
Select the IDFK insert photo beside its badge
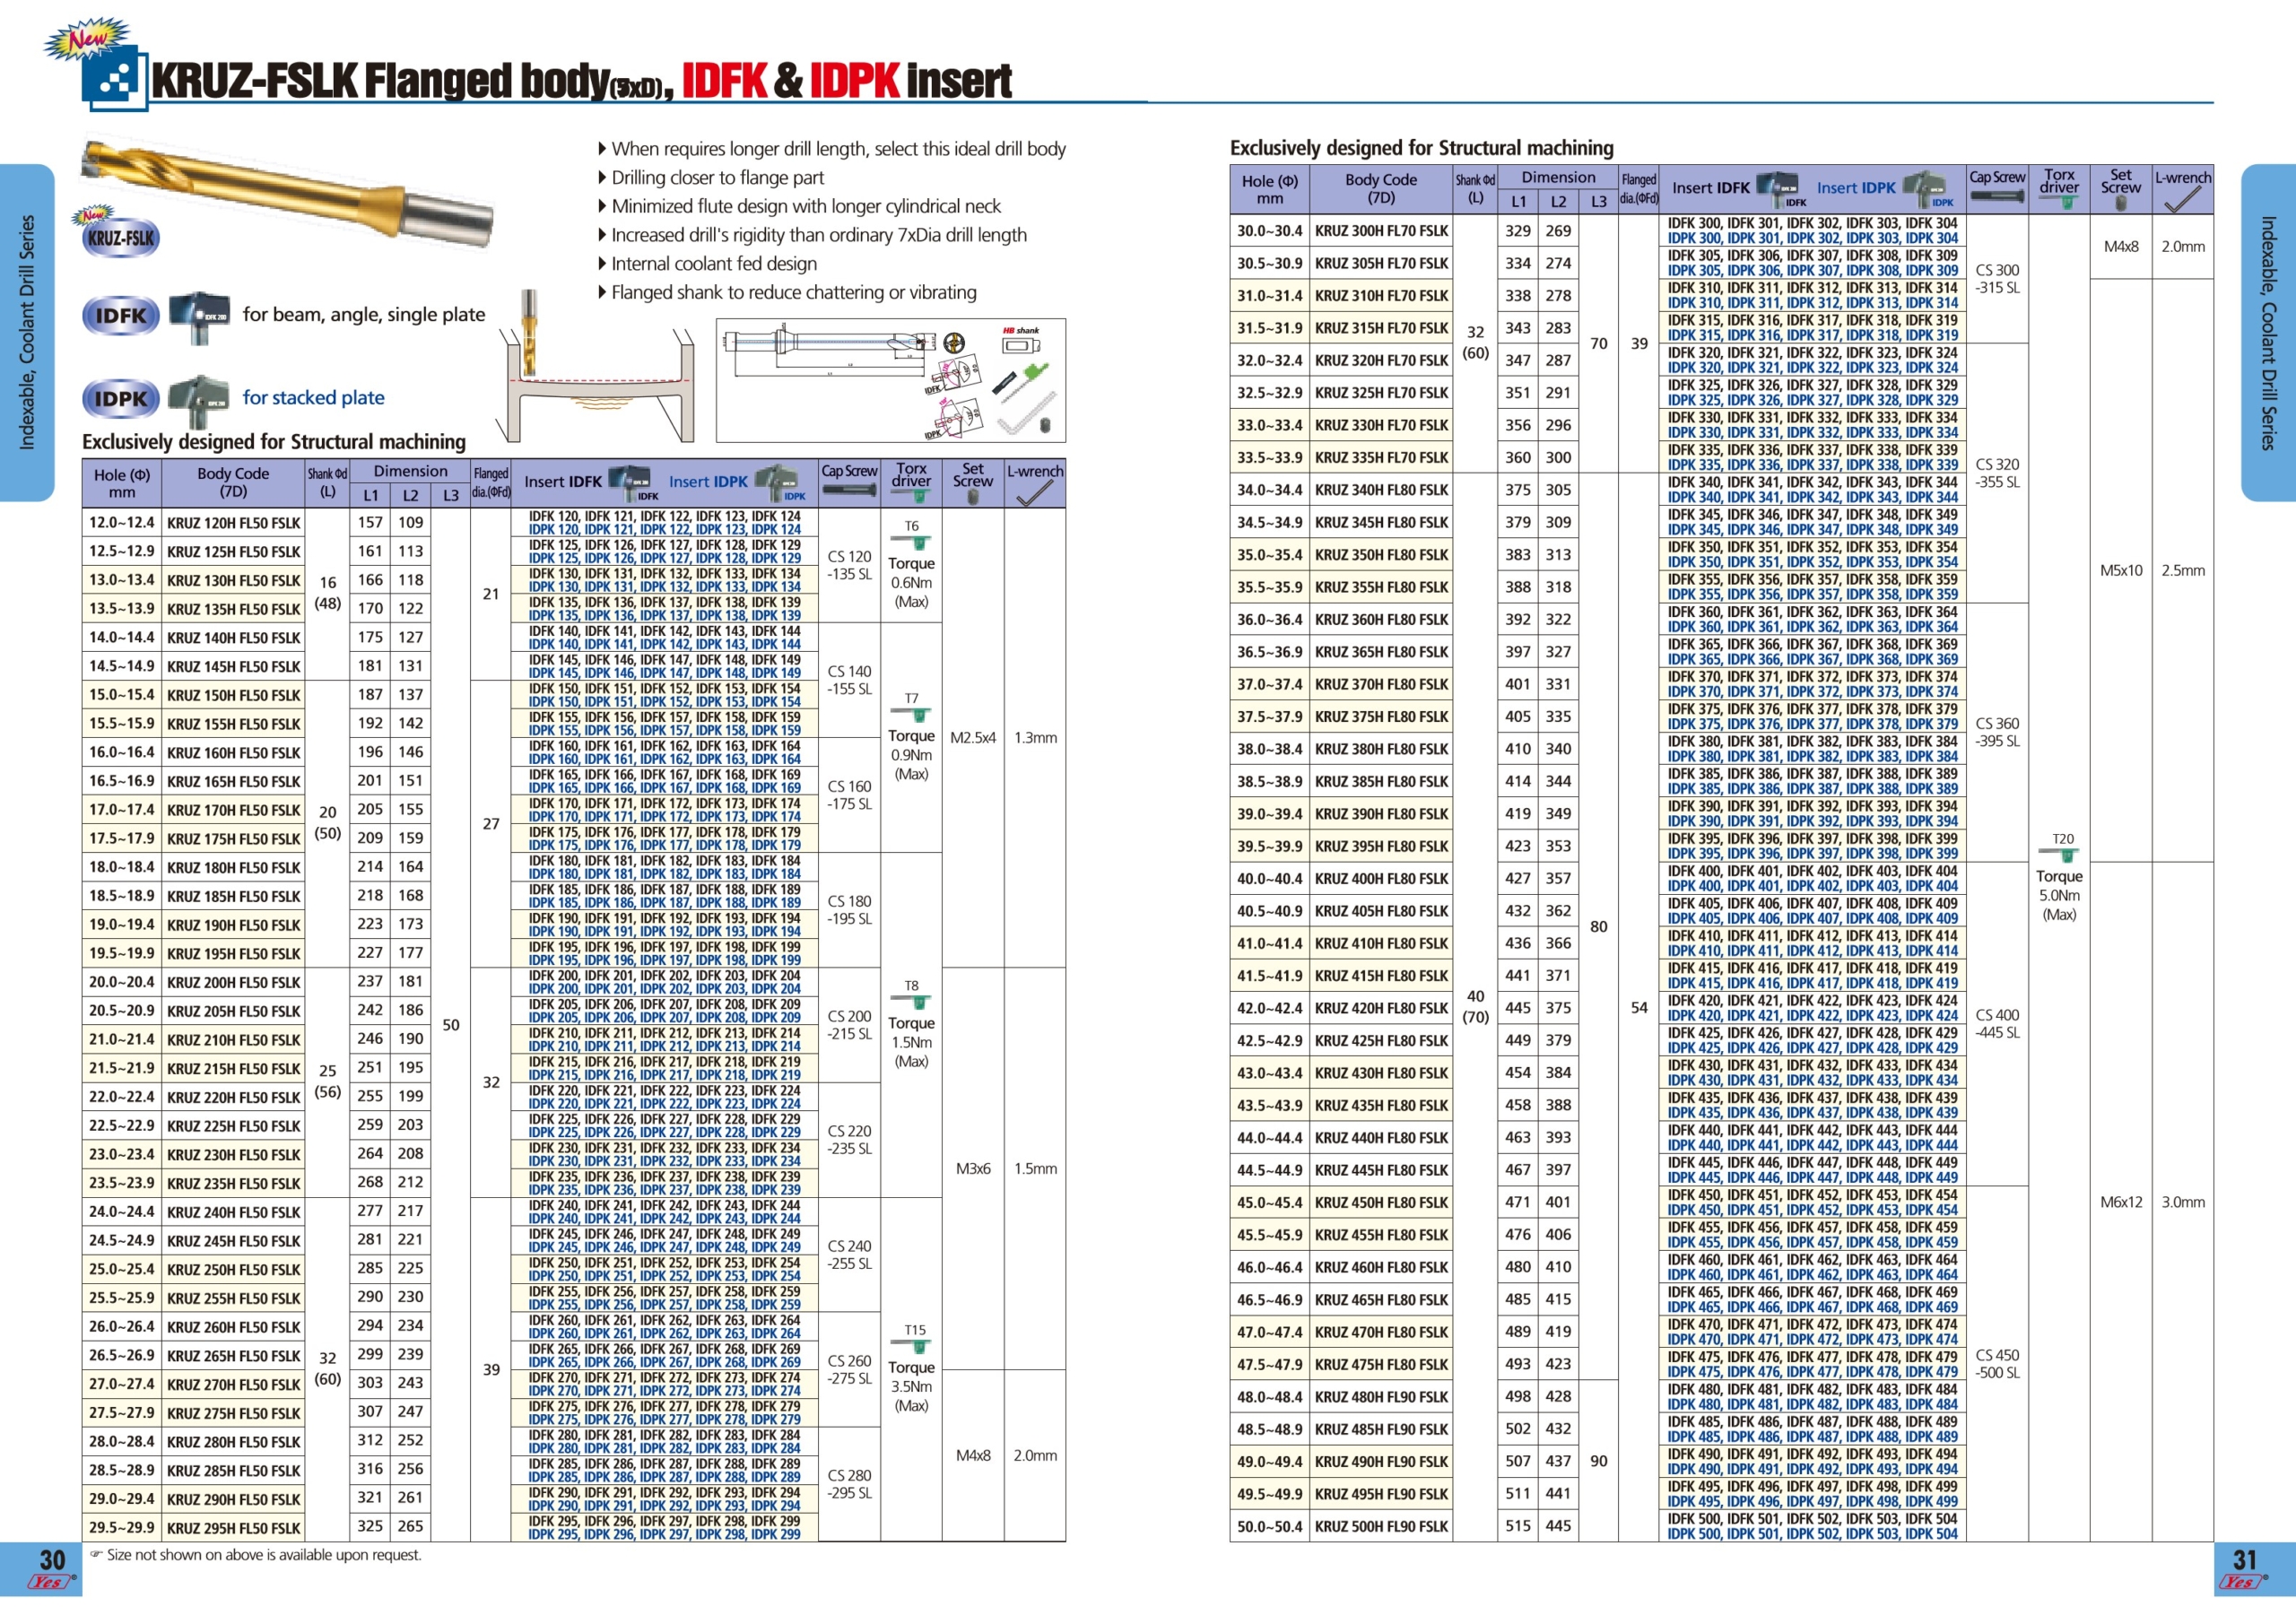pos(200,318)
